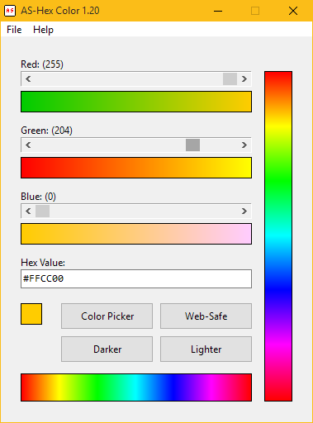Click the Web-Safe button
The width and height of the screenshot is (313, 423).
click(206, 316)
